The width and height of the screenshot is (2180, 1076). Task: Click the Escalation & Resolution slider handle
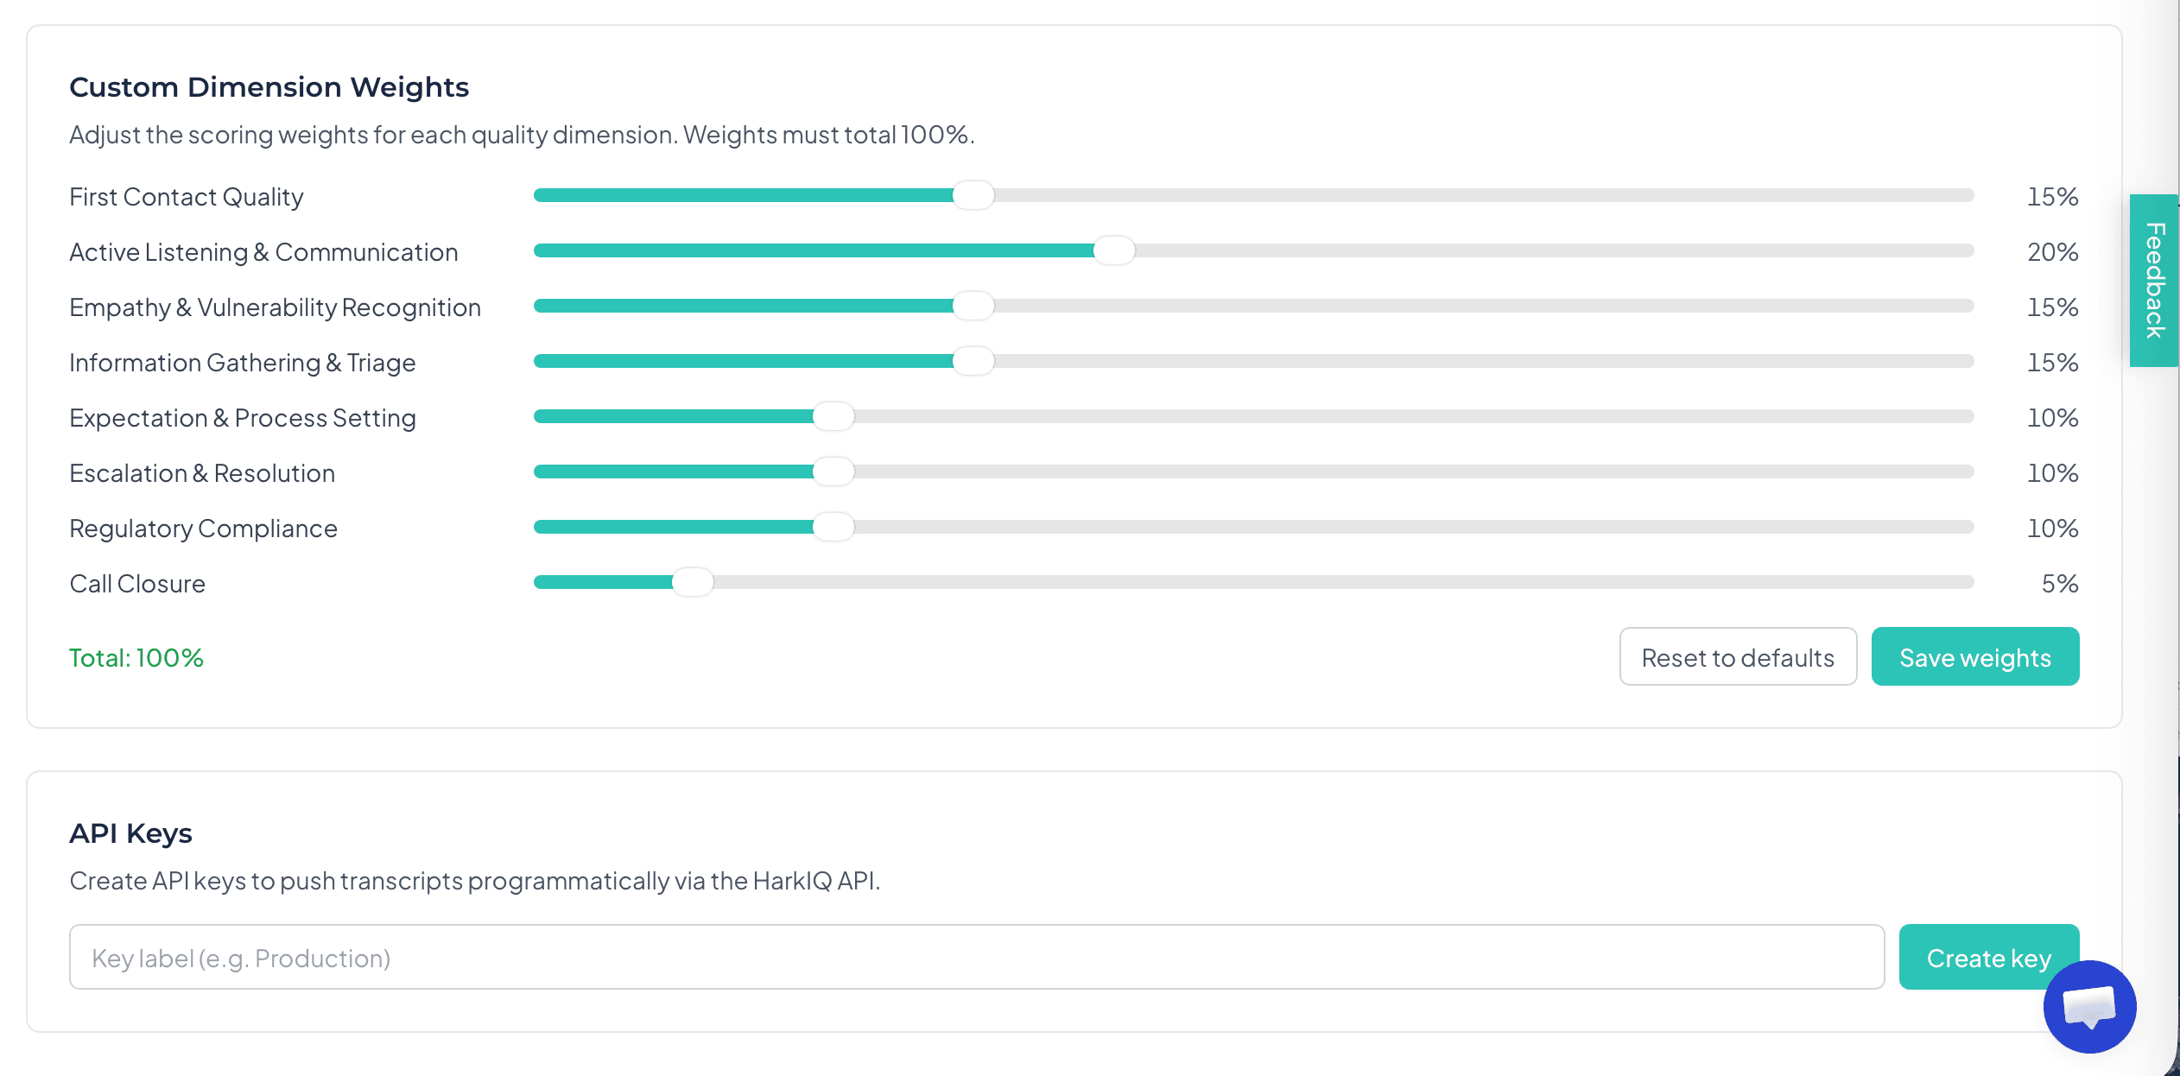[x=833, y=472]
